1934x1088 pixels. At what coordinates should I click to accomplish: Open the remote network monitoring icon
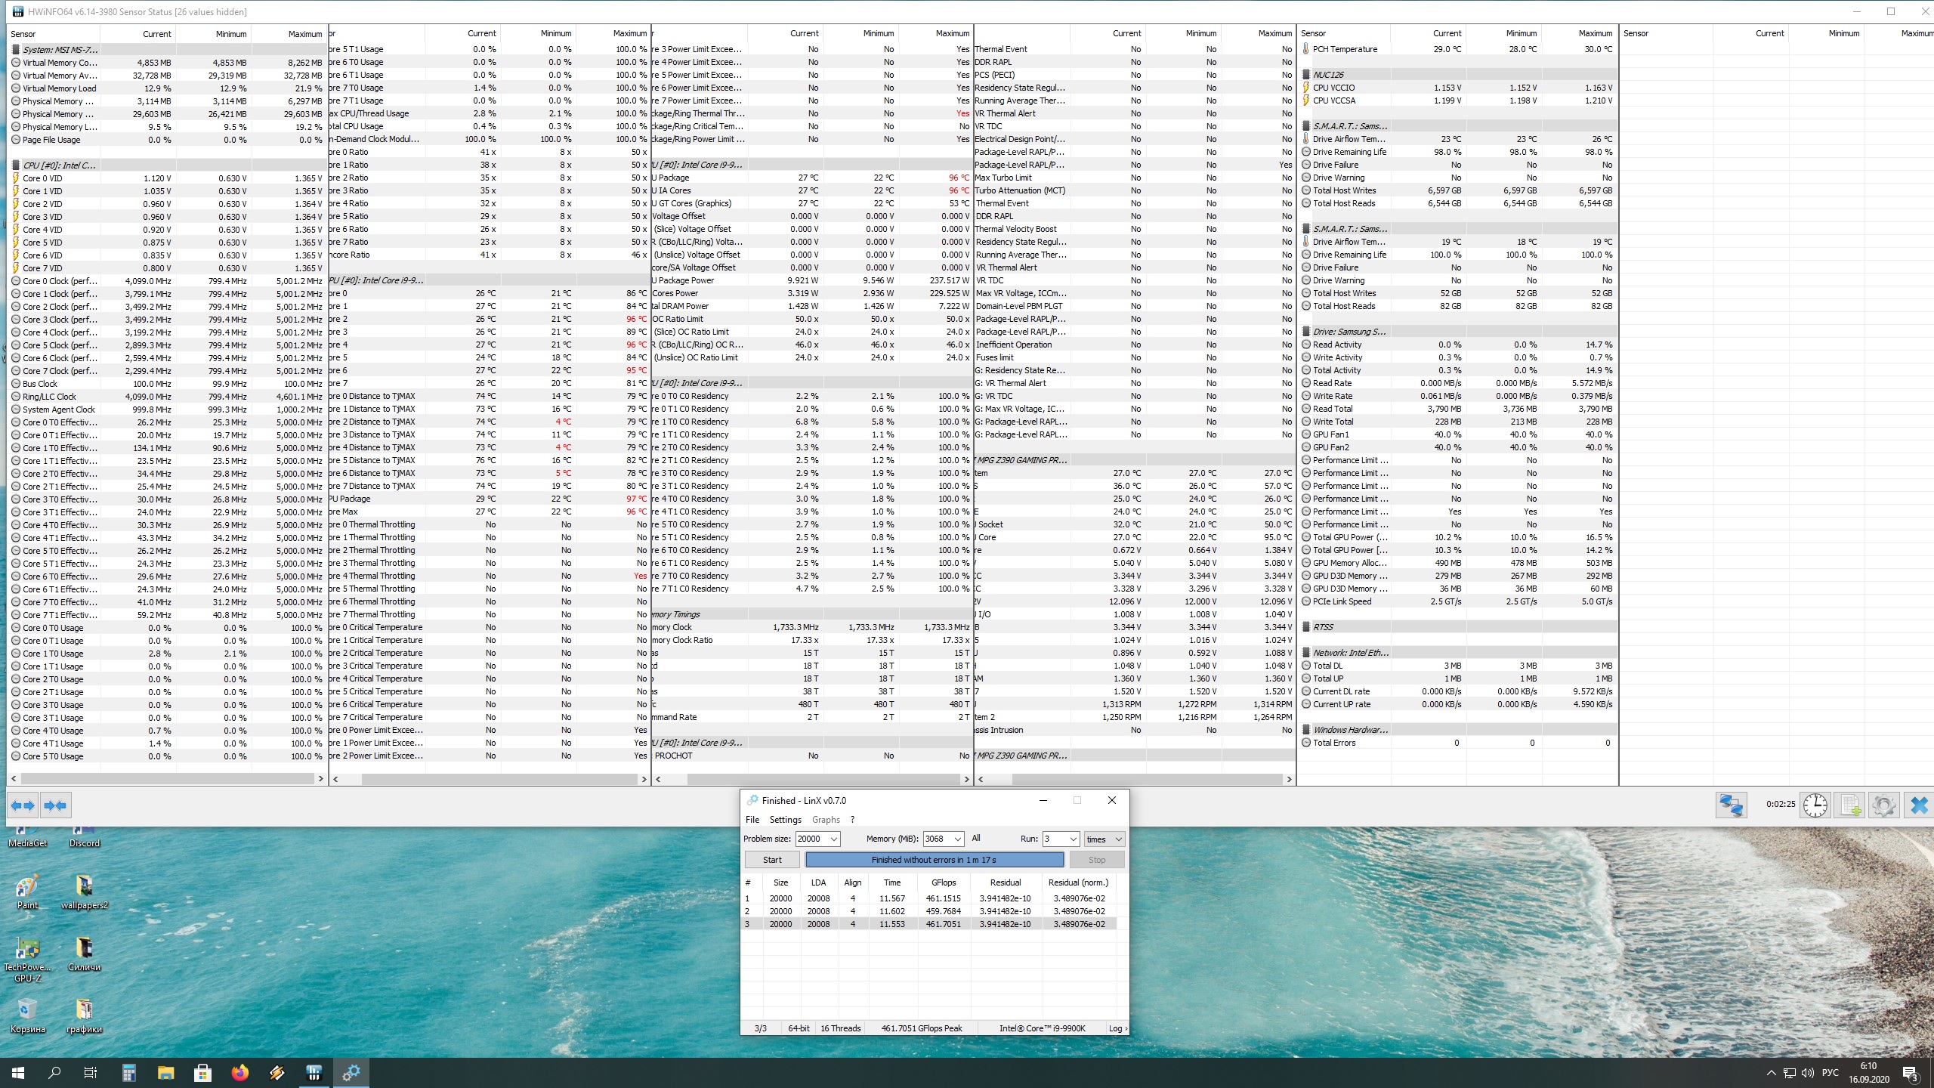pyautogui.click(x=1731, y=805)
